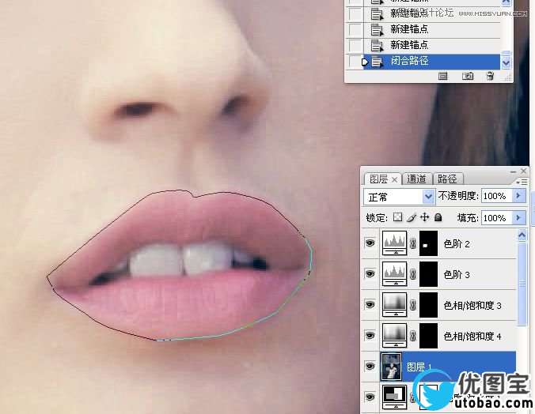
Task: Hide the 色阶 2 layer
Action: (x=370, y=243)
